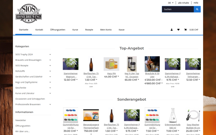Select the Kasse menu item
The height and width of the screenshot is (135, 216).
pyautogui.click(x=122, y=30)
